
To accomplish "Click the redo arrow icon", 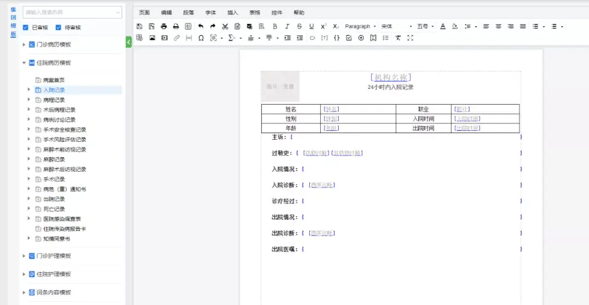I will click(x=213, y=26).
